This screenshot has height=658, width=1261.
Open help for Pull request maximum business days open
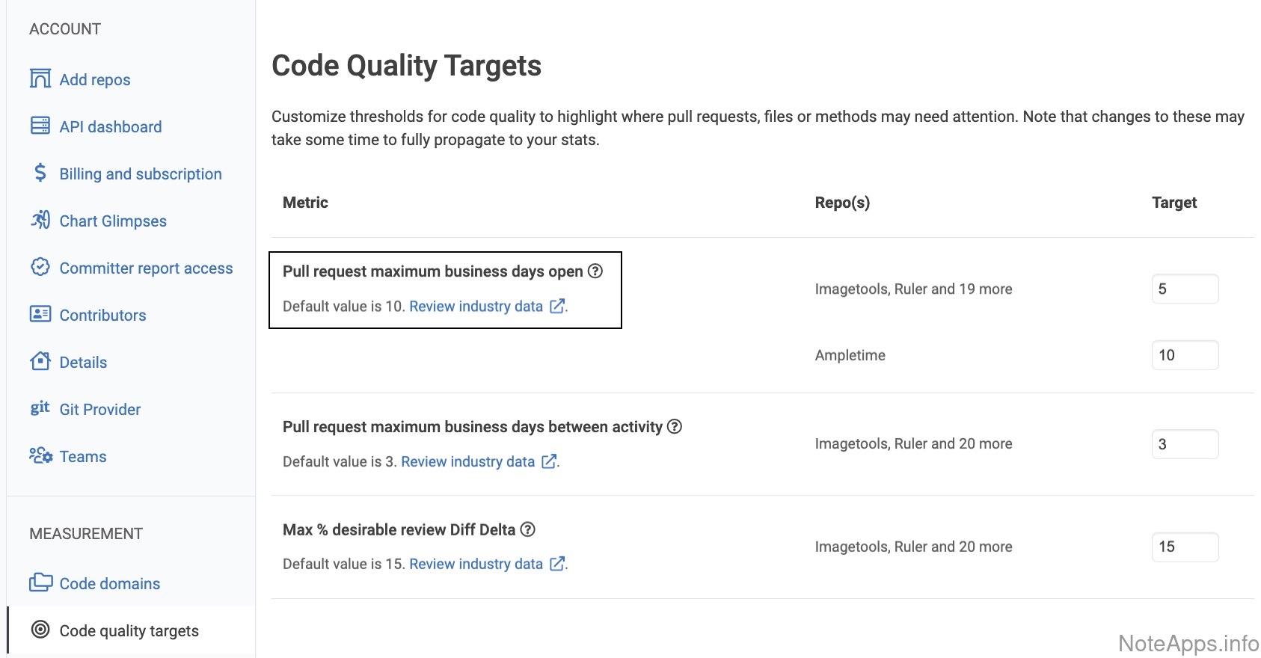(x=595, y=271)
